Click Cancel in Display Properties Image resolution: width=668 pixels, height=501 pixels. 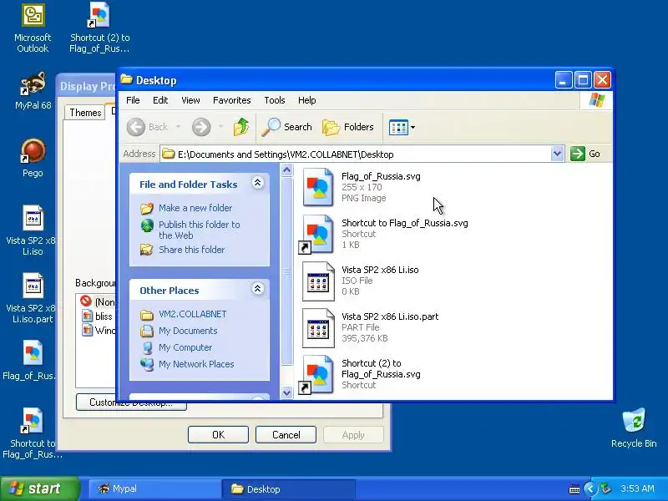point(286,434)
